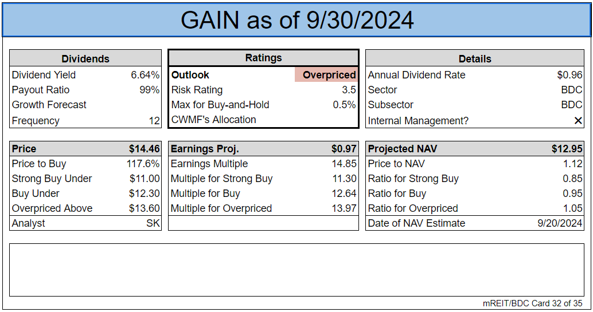This screenshot has width=593, height=312.
Task: Select the Dividends section header
Action: 85,58
